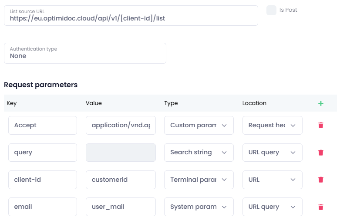Open Type dropdown for Accept row

[x=199, y=125]
